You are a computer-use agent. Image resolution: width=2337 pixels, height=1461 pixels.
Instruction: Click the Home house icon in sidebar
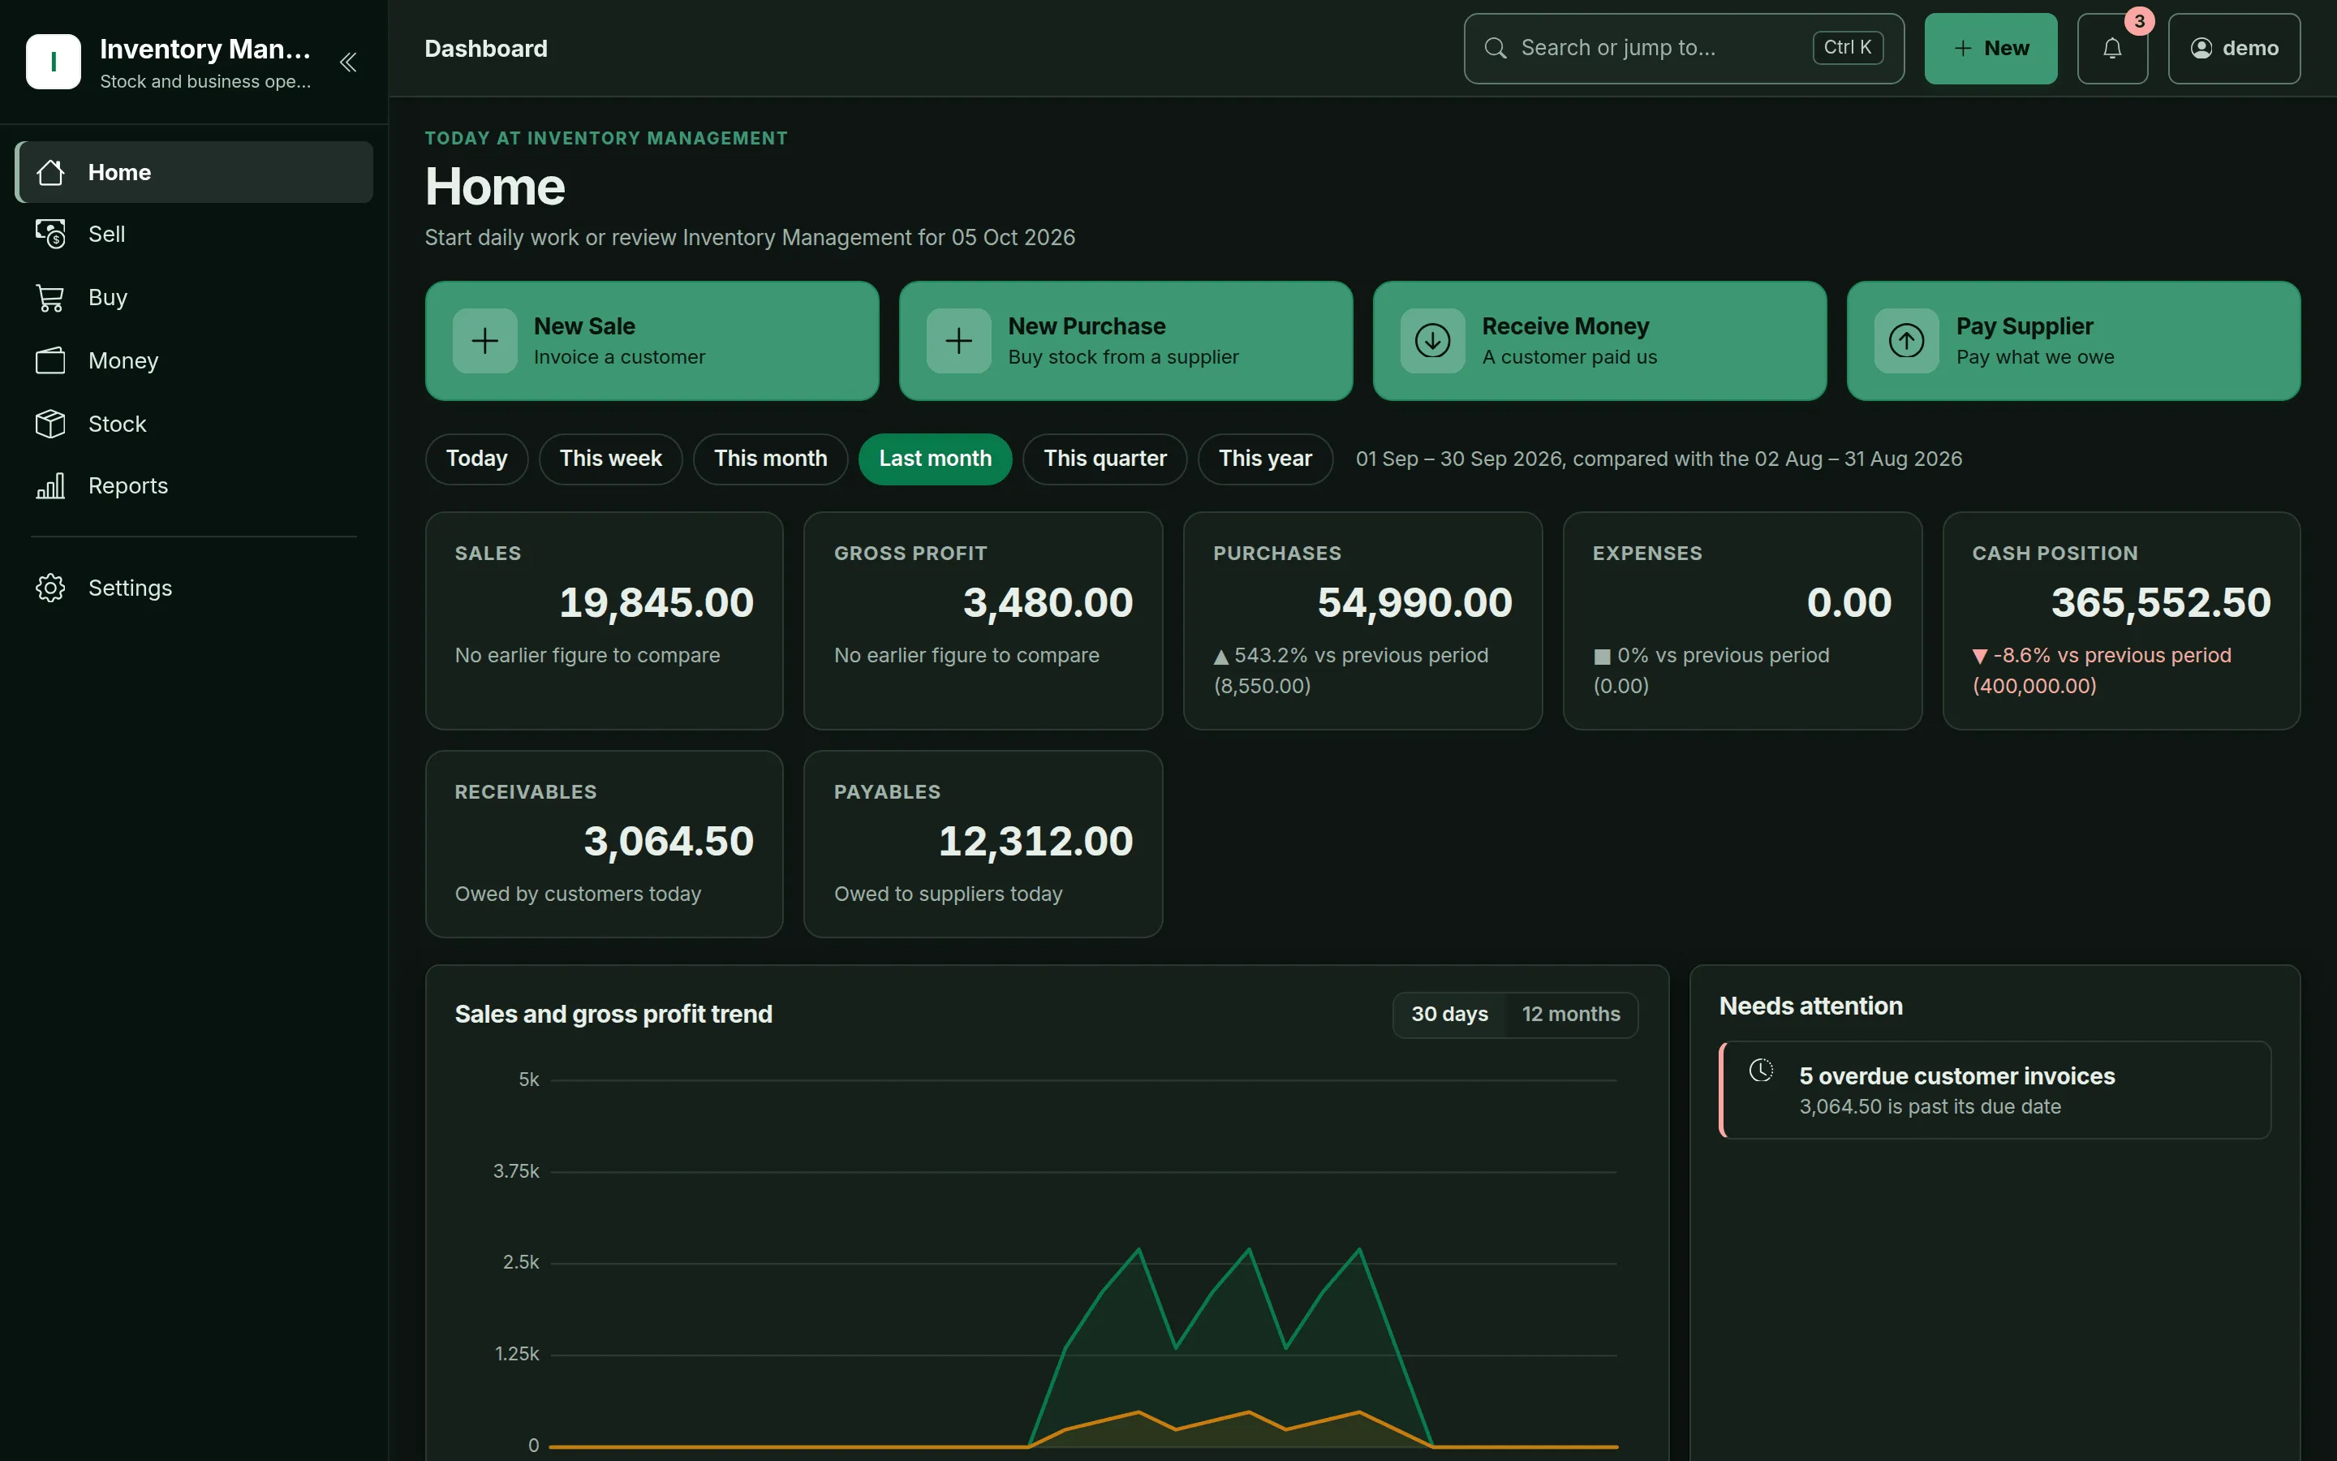pos(50,172)
